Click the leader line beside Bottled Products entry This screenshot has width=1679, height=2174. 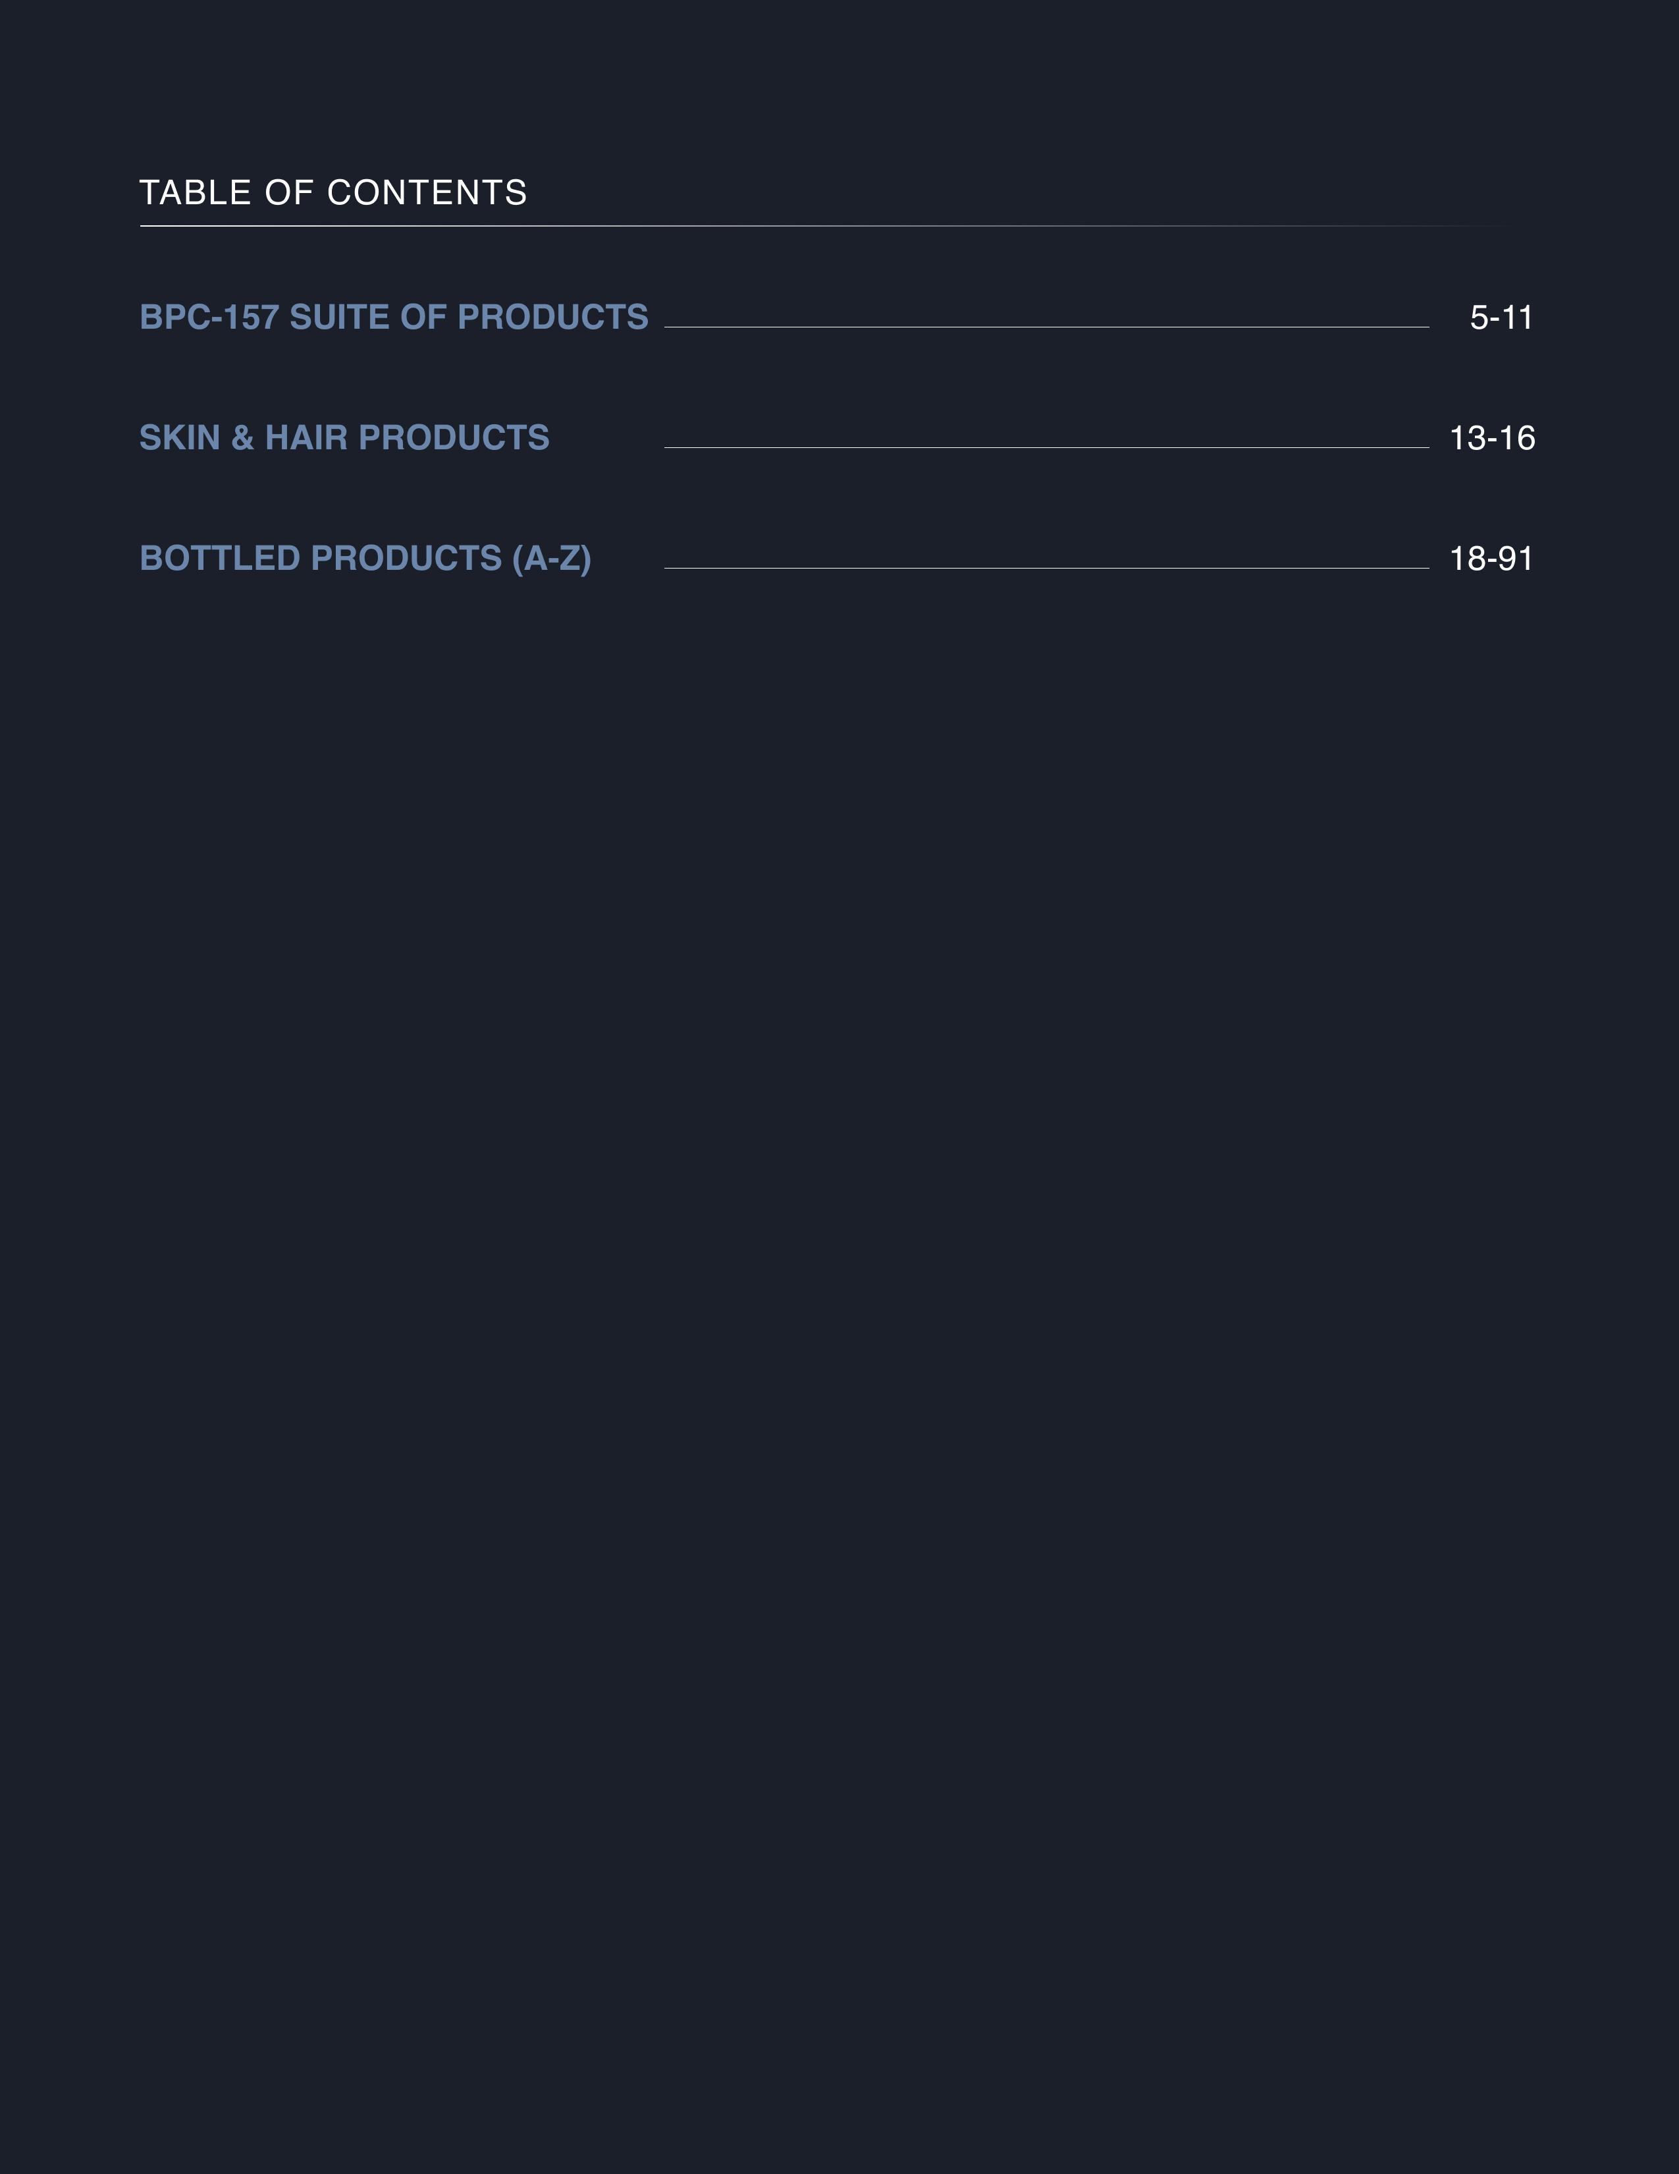1046,567
